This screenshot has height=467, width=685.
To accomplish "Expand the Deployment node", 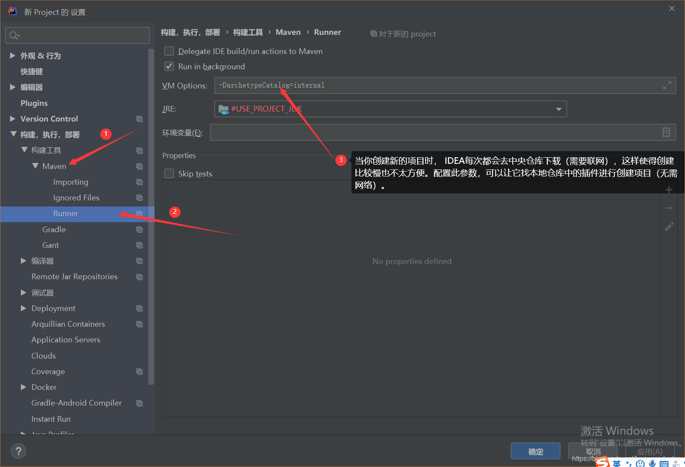I will 24,308.
